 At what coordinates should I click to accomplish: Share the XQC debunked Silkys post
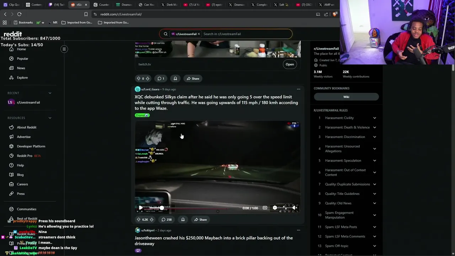pos(200,219)
